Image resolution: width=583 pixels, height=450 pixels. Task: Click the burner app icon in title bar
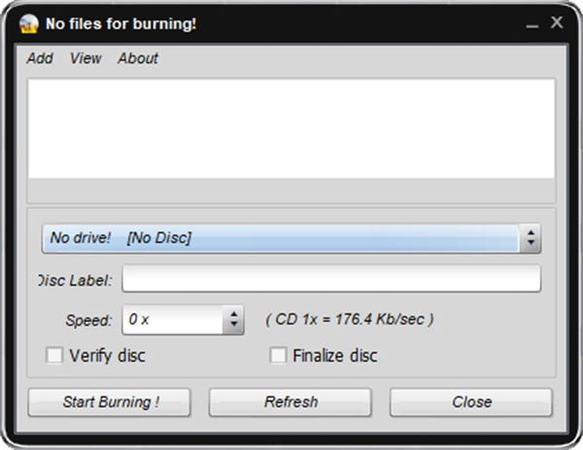point(29,23)
